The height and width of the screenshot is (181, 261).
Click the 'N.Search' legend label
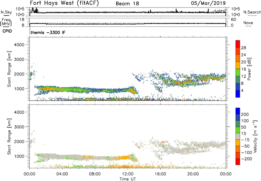point(252,12)
